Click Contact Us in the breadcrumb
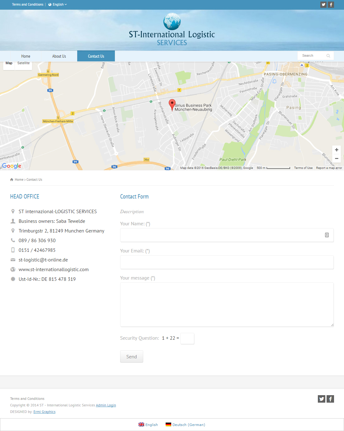 coord(34,180)
